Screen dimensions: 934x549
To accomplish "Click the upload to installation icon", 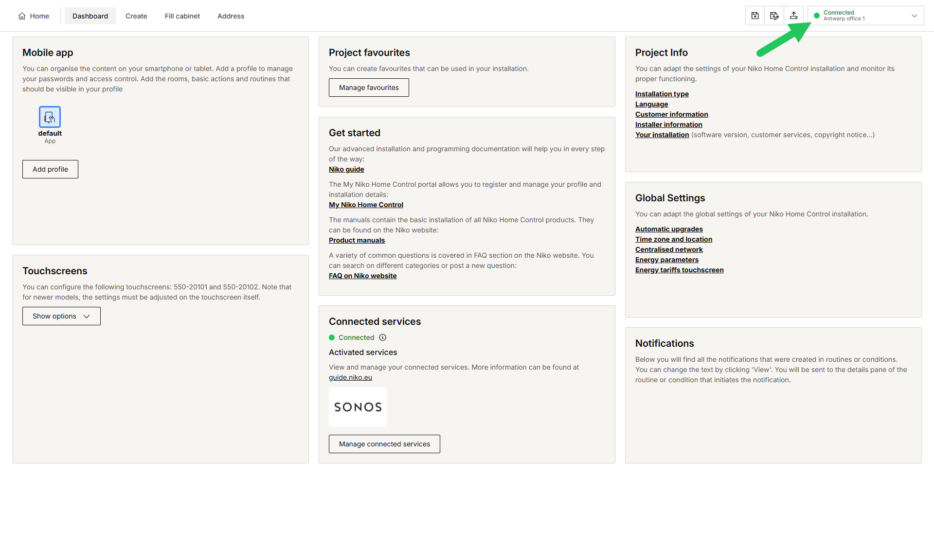I will click(x=794, y=16).
